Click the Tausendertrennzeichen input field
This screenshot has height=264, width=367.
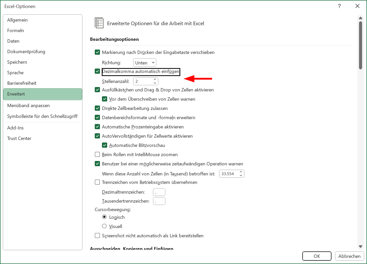(159, 201)
